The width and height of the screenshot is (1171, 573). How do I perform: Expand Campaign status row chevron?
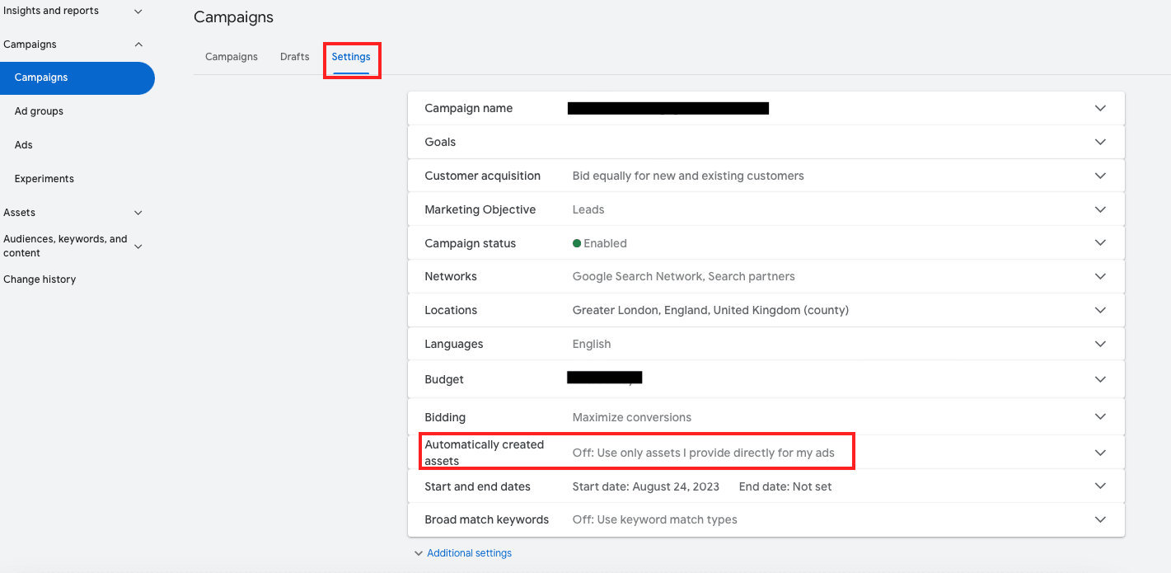pos(1099,243)
